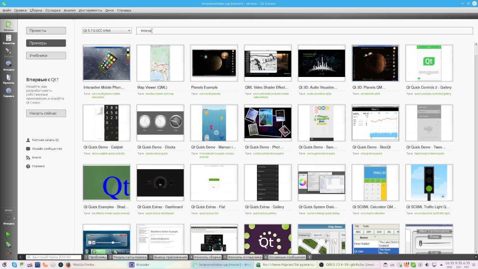This screenshot has height=269, width=478.
Task: Click the Учётная запись Qt user icon
Action: pyautogui.click(x=28, y=140)
